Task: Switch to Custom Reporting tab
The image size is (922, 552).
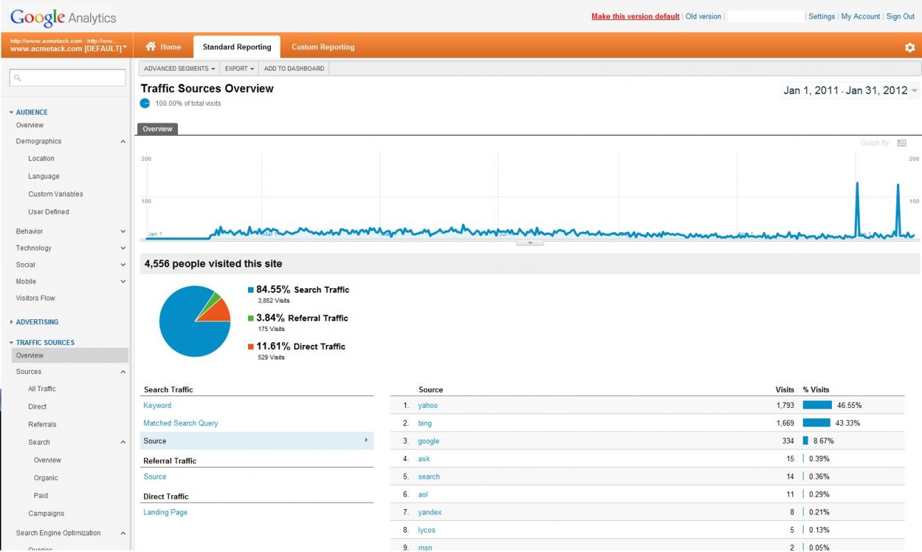Action: point(323,47)
